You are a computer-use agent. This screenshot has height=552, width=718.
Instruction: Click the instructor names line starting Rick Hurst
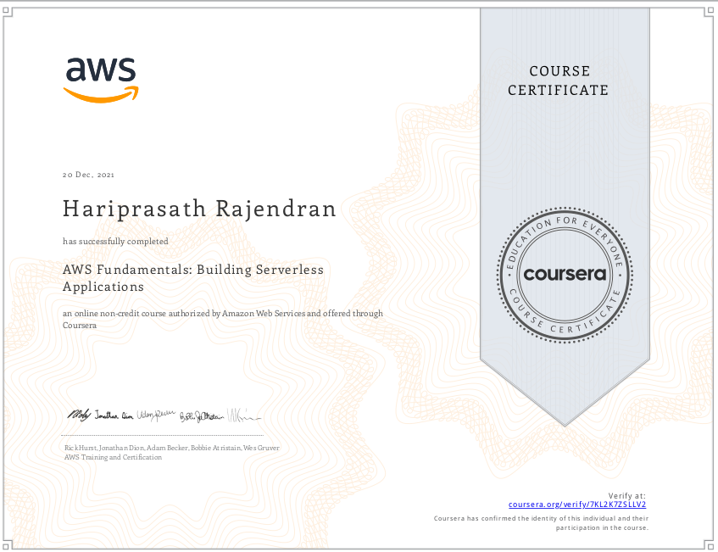click(172, 448)
